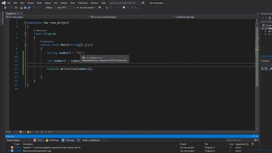Open the Debug configuration dropdown
Image resolution: width=272 pixels, height=153 pixels.
tap(51, 8)
